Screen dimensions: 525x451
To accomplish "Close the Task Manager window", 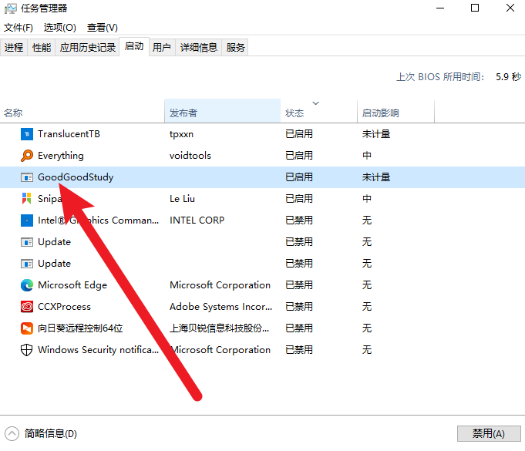I will (510, 8).
